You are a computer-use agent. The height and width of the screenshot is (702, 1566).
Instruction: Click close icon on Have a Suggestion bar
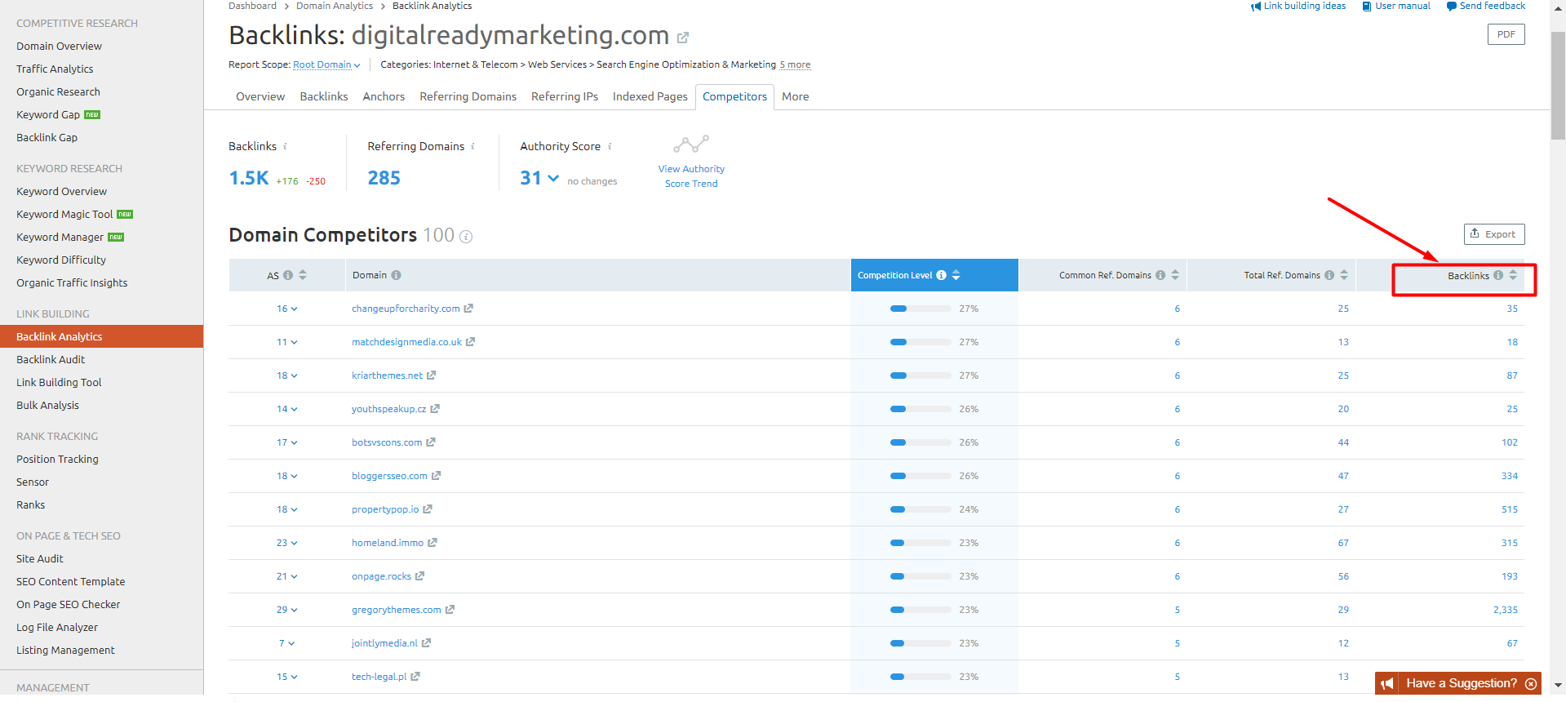tap(1531, 684)
